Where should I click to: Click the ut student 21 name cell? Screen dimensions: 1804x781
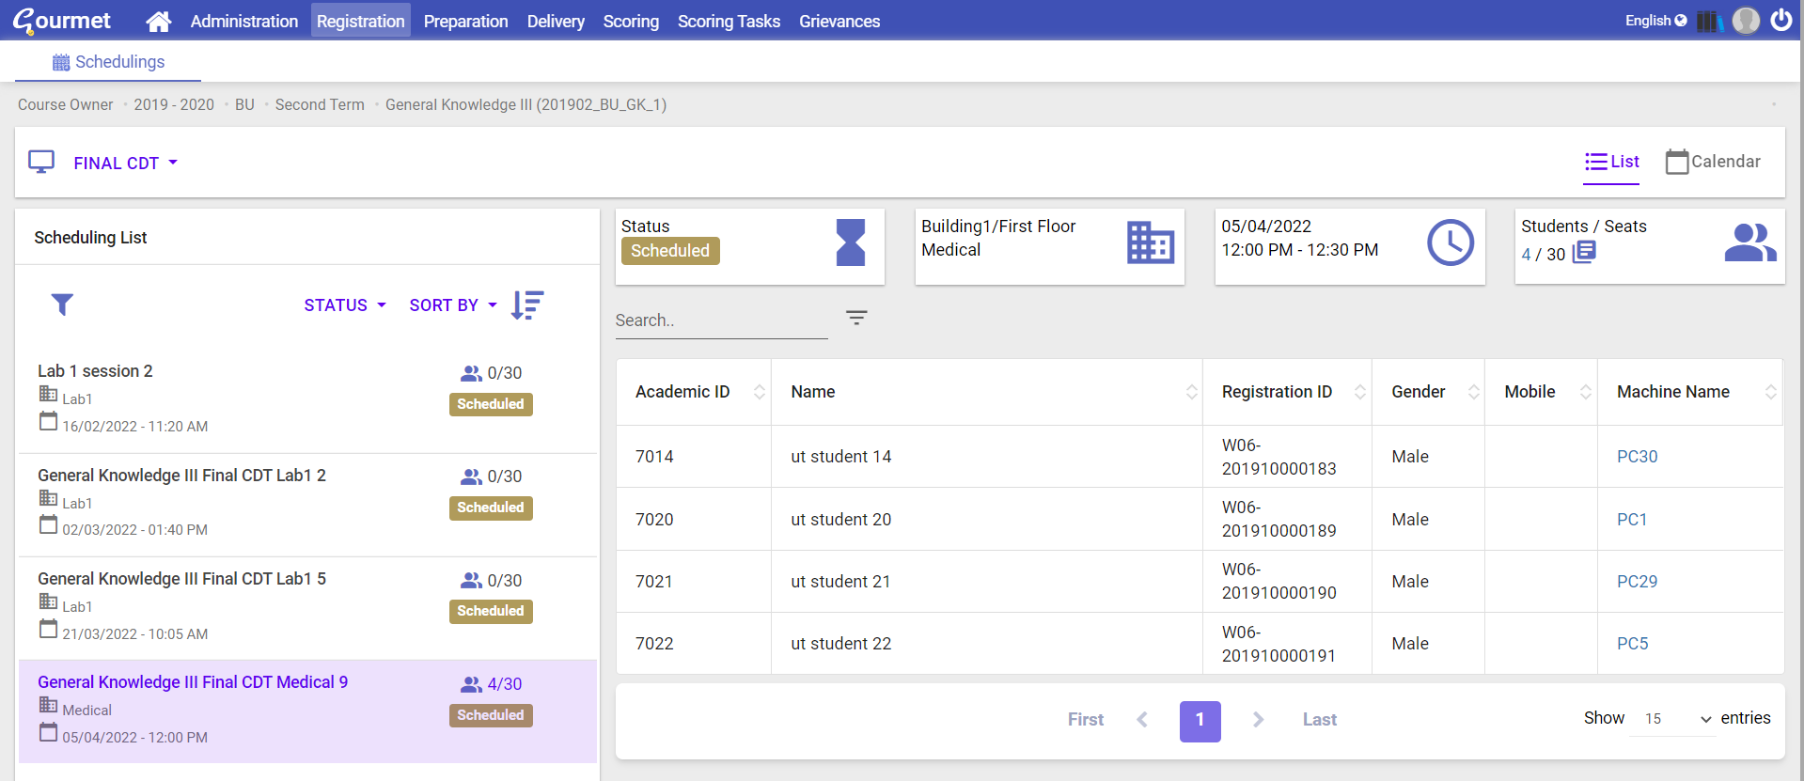click(986, 582)
